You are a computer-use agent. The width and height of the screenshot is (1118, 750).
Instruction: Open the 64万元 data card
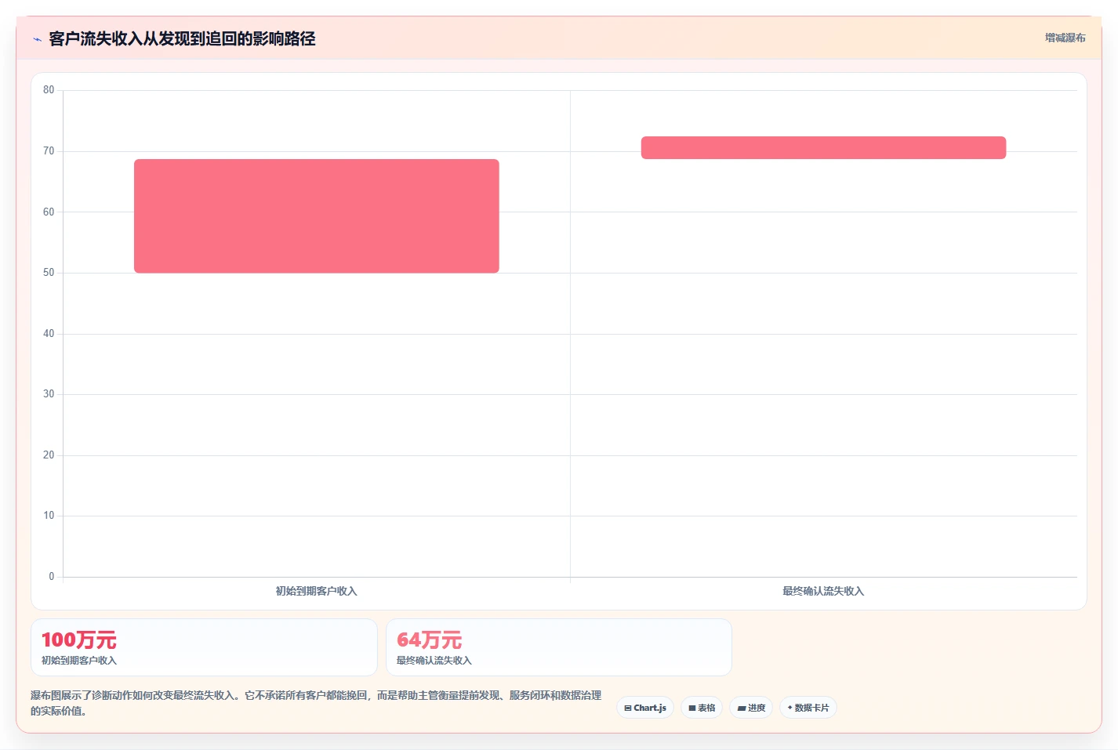coord(559,647)
